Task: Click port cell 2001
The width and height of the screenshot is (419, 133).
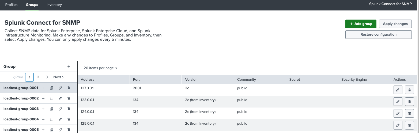Action: pos(137,88)
